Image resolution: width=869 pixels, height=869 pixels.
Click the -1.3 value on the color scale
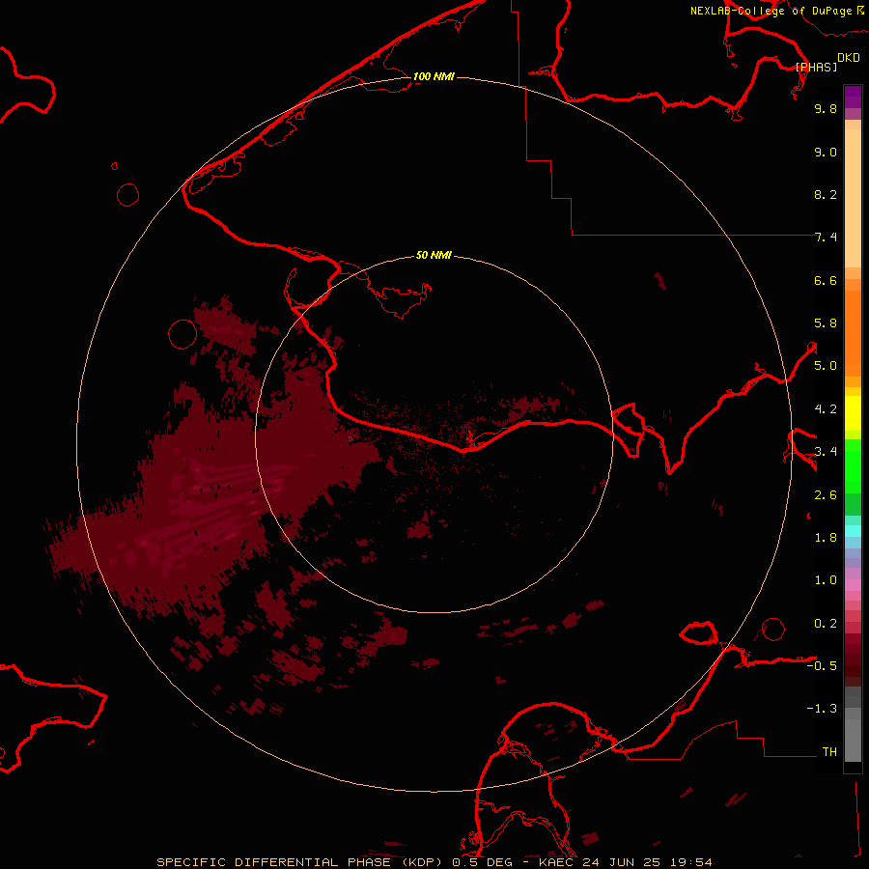(x=822, y=709)
